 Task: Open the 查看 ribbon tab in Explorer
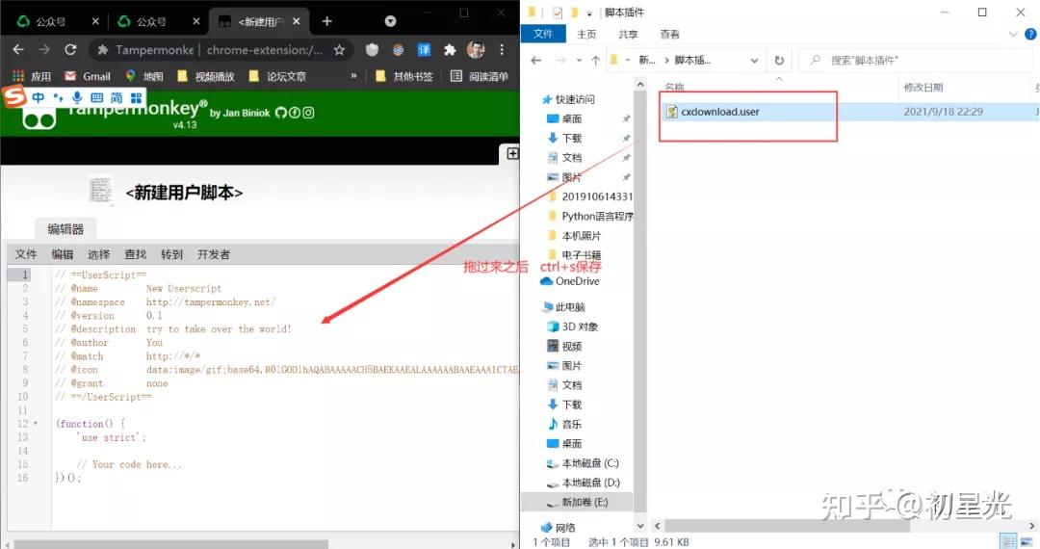[670, 34]
